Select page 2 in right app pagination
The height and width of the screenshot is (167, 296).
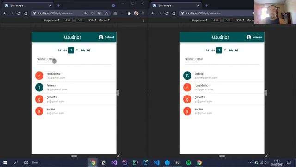pos(225,50)
